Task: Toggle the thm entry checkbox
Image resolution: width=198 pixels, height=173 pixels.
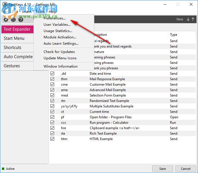Action: pos(52,79)
